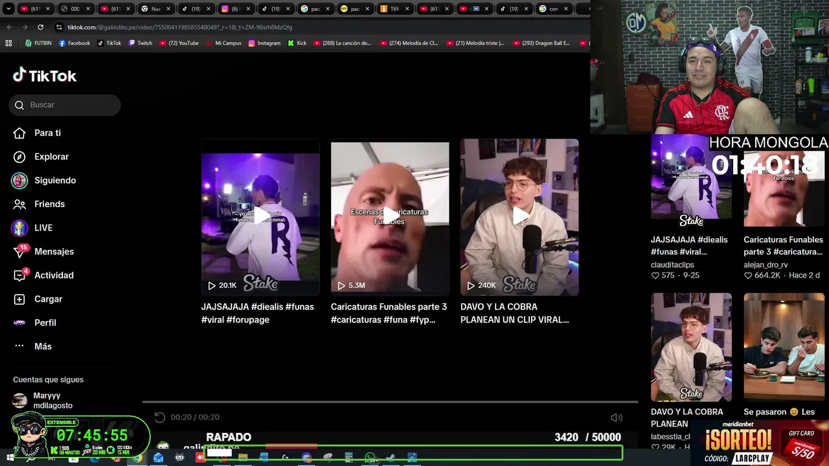Screen dimensions: 829x466
Task: Open the TikTok bookmark
Action: pyautogui.click(x=109, y=43)
